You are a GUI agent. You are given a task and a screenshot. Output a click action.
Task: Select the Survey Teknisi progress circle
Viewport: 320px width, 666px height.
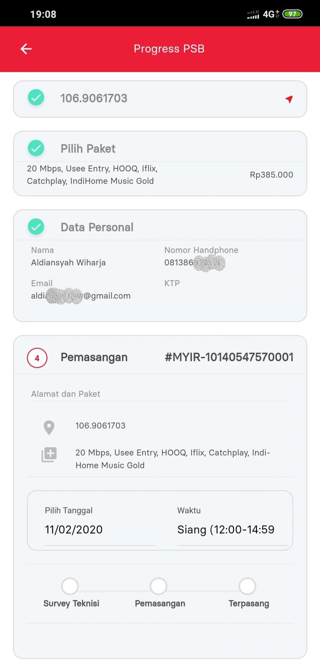[x=71, y=587]
